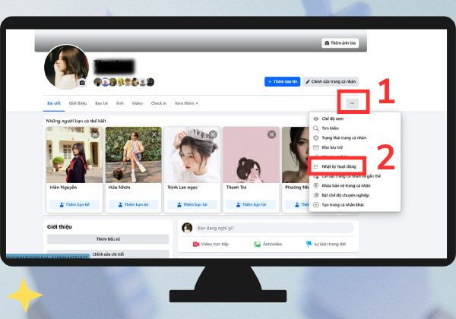The height and width of the screenshot is (319, 456).
Task: Click the Bạn đang nghĩ gì post box
Action: click(x=274, y=229)
